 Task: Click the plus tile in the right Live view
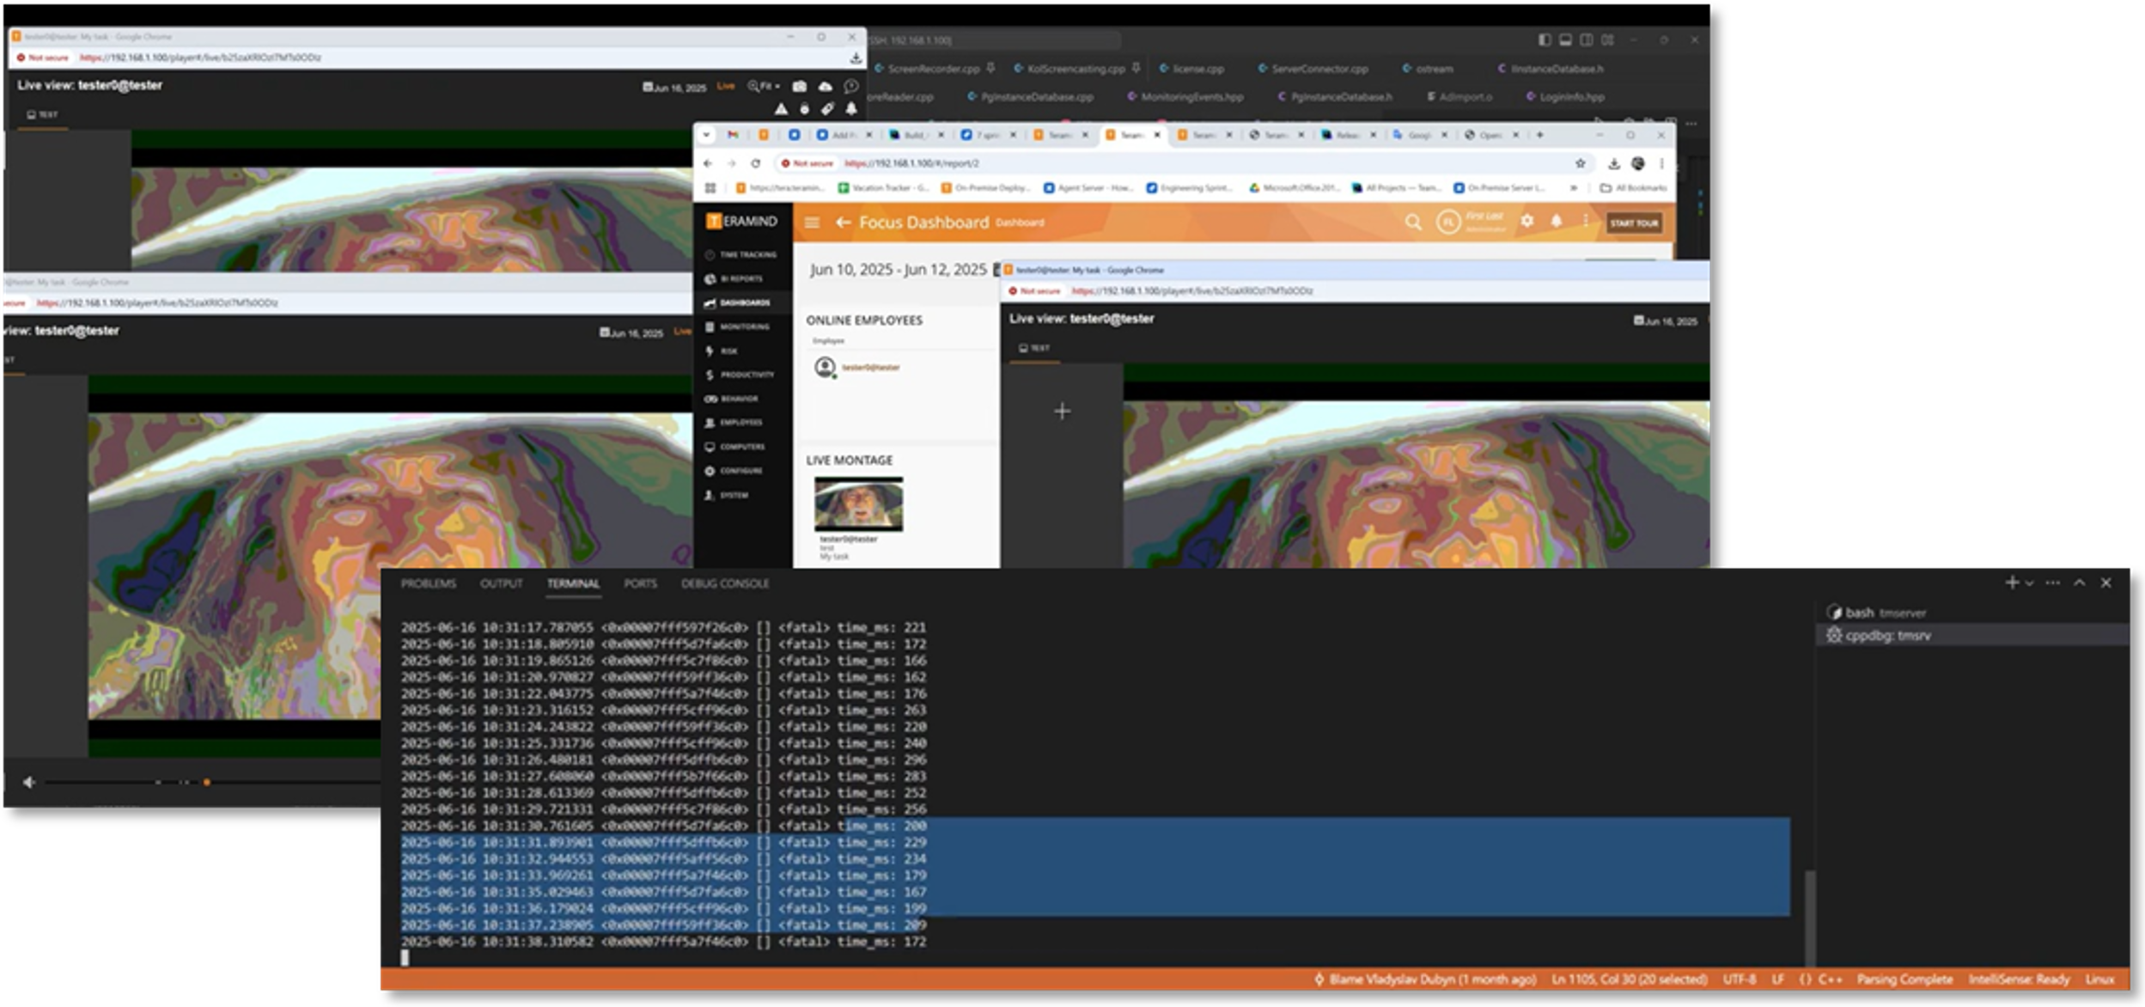[x=1062, y=412]
